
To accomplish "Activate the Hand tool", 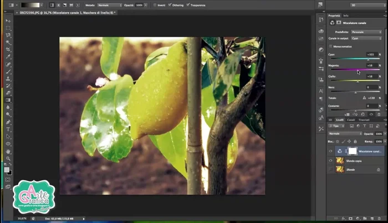I will (x=8, y=151).
